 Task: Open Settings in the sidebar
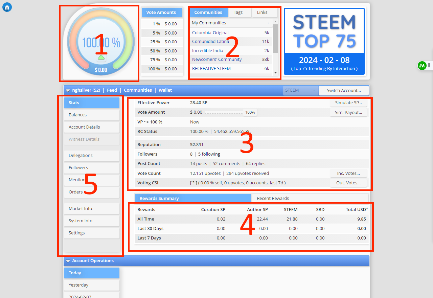coord(92,233)
